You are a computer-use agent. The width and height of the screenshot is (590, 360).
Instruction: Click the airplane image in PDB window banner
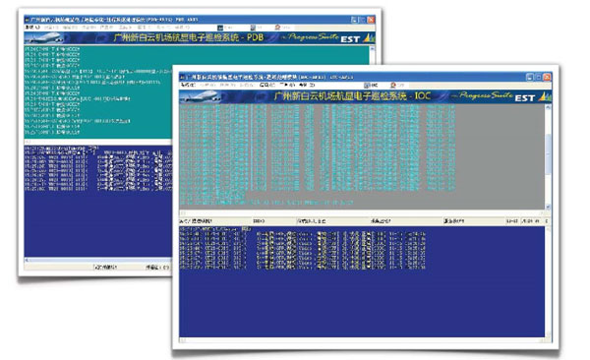pyautogui.click(x=45, y=38)
